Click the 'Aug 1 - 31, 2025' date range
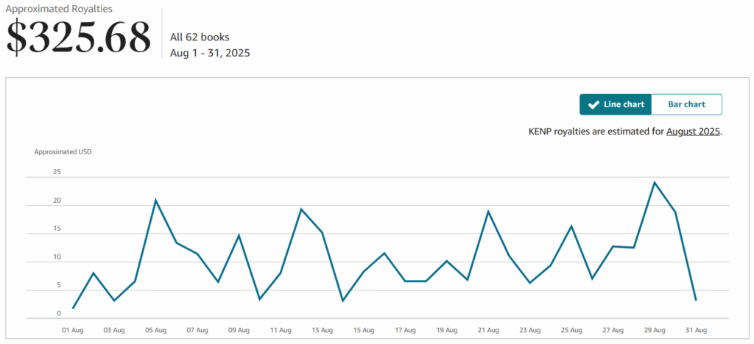 click(x=210, y=53)
